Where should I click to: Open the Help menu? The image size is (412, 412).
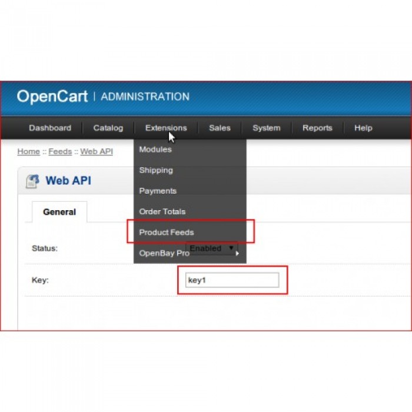click(x=363, y=128)
